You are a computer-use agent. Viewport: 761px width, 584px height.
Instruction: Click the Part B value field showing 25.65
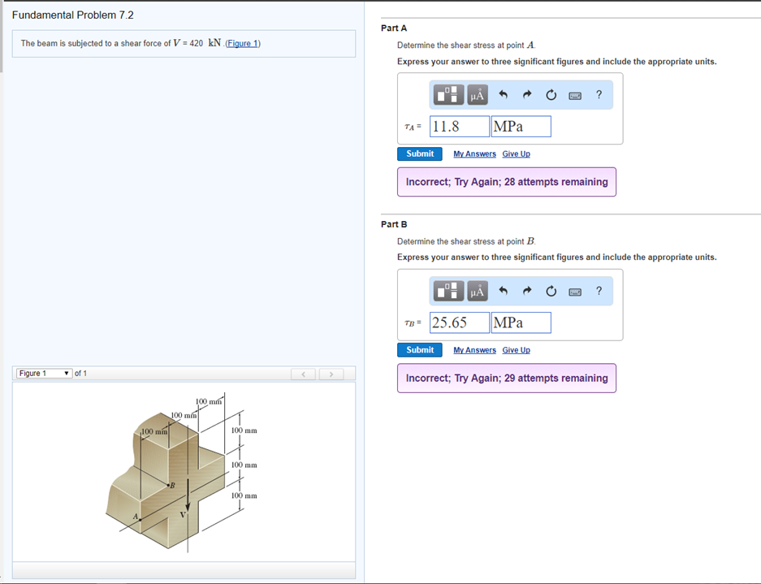point(460,322)
